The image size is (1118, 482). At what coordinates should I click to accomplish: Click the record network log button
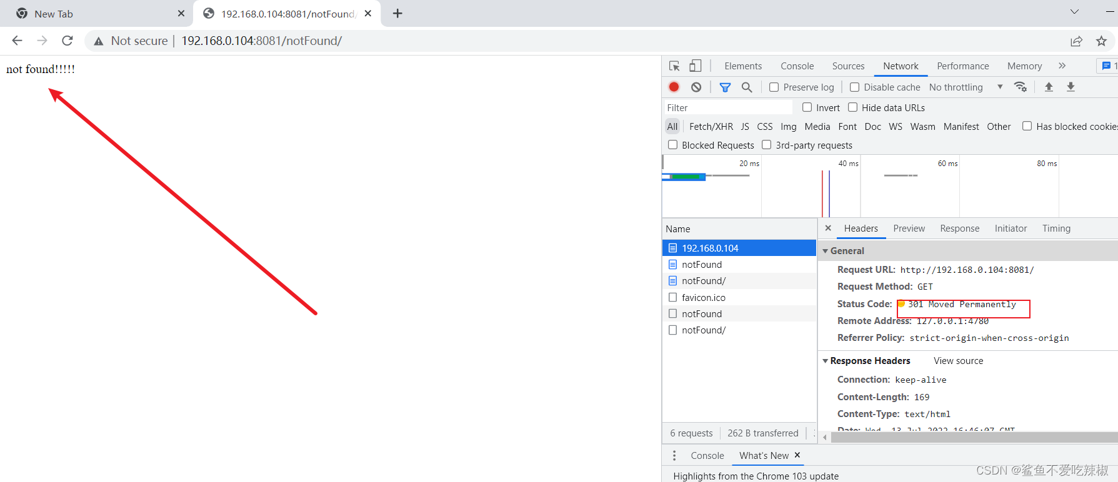click(x=674, y=87)
